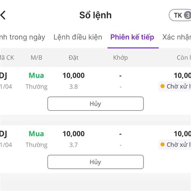Cancel the 3.8 price order with Hủy

tap(95, 104)
